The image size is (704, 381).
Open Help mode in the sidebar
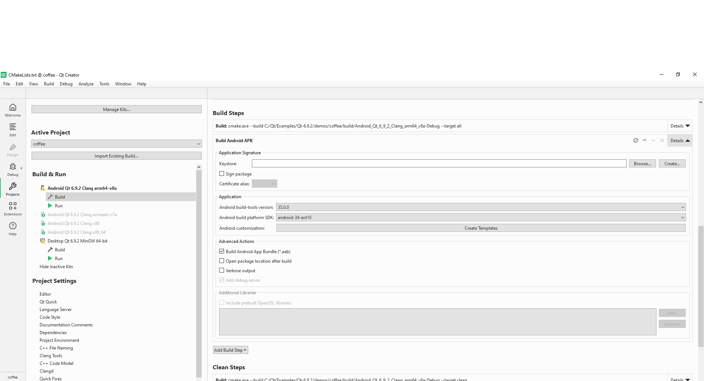(x=13, y=229)
